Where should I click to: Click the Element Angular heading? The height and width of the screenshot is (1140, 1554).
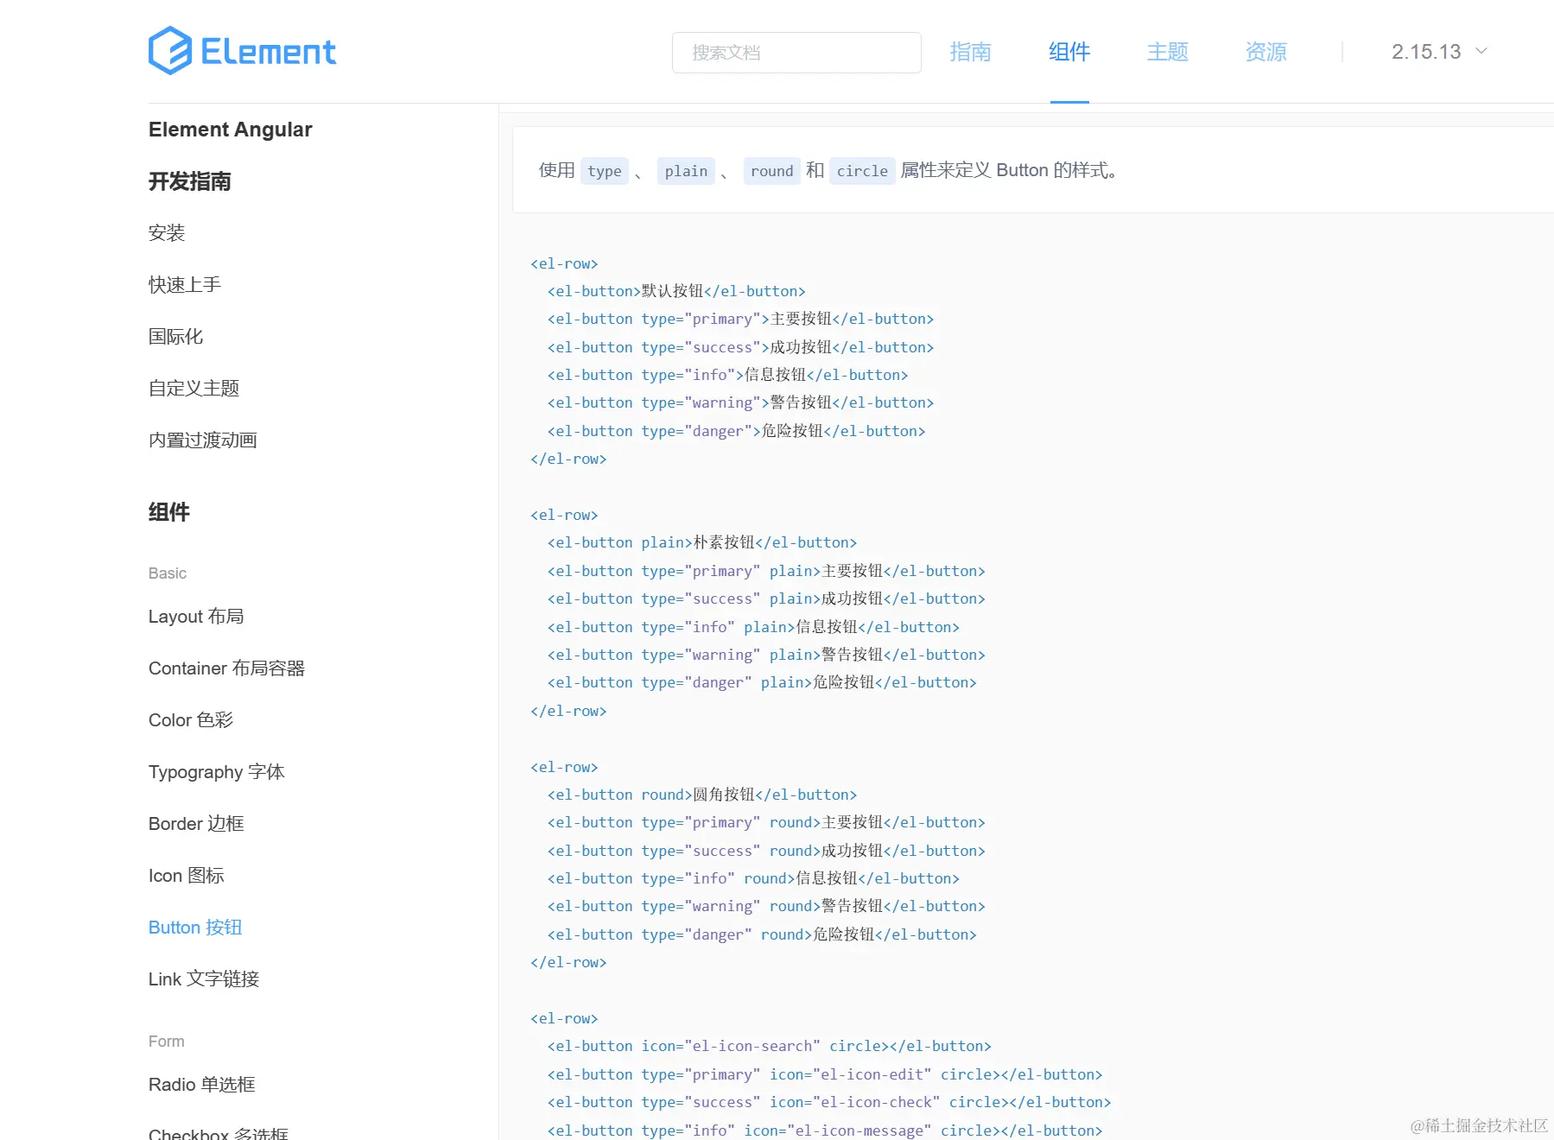click(x=230, y=130)
